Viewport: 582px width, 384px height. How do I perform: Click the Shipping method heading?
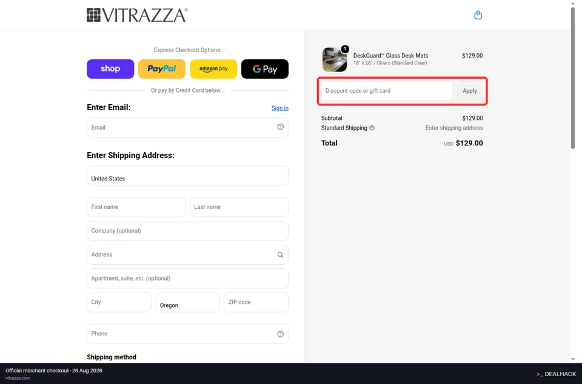click(112, 357)
